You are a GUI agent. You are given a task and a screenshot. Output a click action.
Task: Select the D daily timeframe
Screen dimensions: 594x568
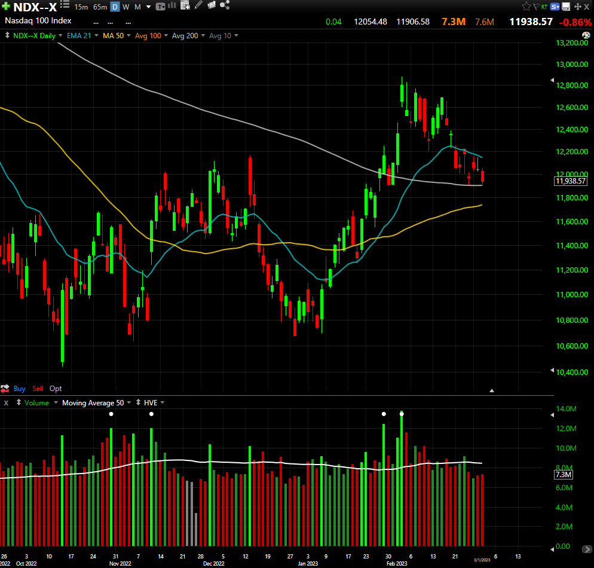115,7
